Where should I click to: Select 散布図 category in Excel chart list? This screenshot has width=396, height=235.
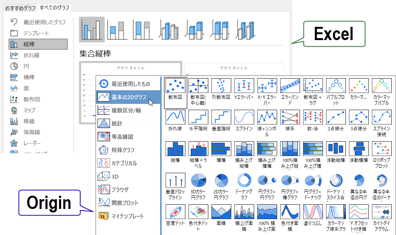[38, 99]
